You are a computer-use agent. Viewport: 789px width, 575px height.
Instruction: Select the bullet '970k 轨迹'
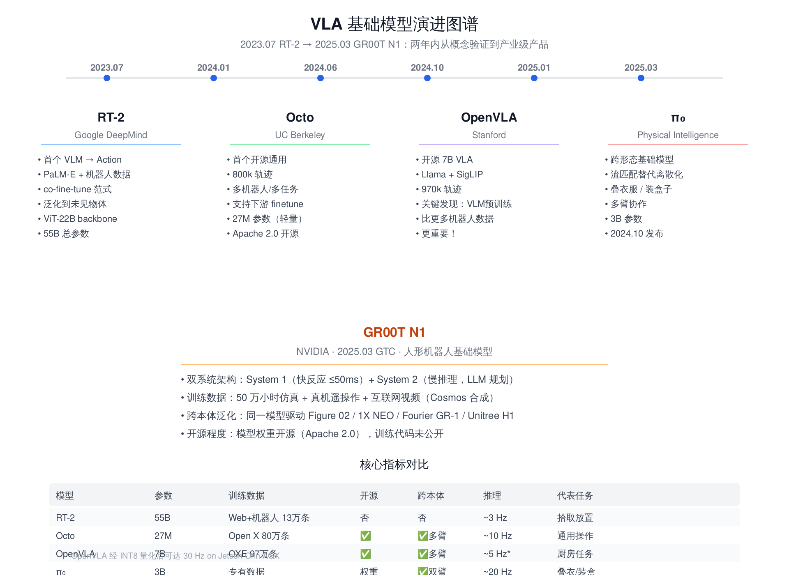click(x=439, y=189)
